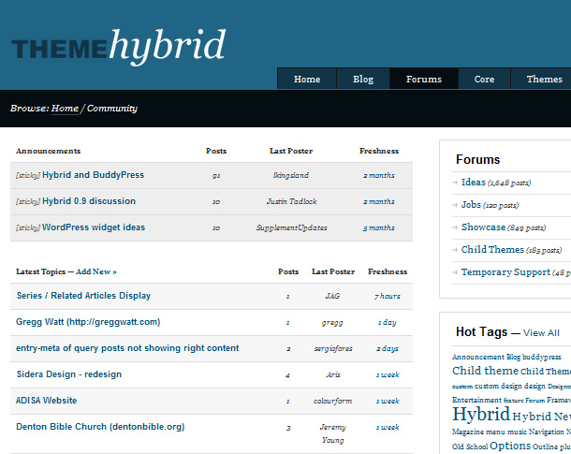This screenshot has height=454, width=571.
Task: Open the Core navigation tab
Action: (484, 79)
